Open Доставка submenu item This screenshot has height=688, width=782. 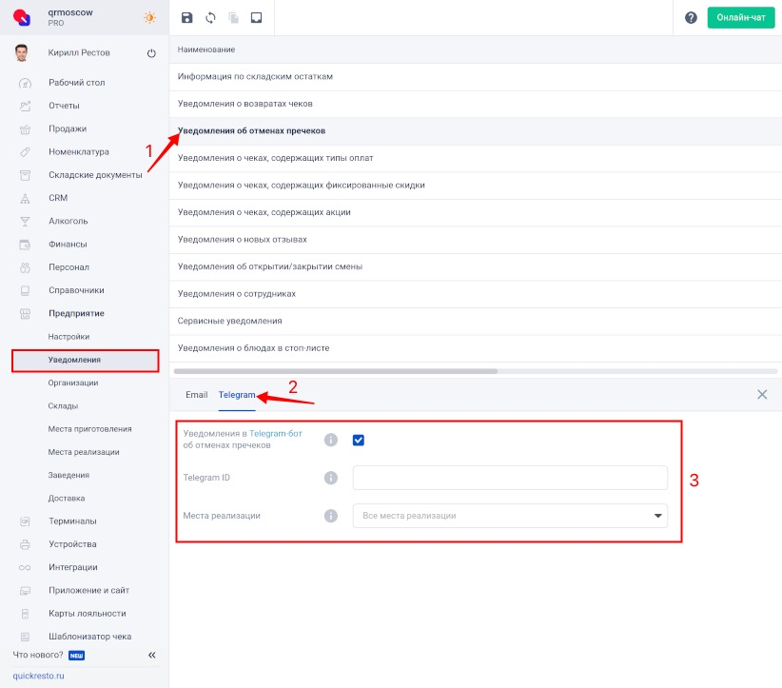click(x=67, y=498)
